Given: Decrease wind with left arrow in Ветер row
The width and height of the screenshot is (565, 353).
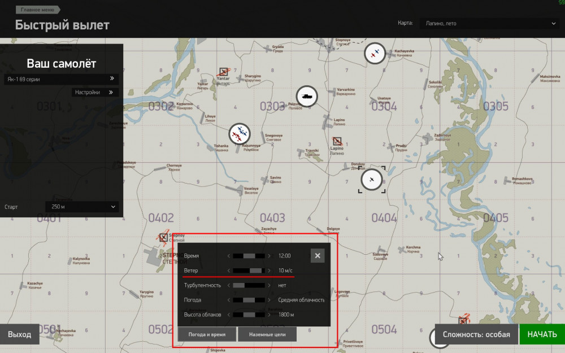Looking at the screenshot, I should [229, 271].
